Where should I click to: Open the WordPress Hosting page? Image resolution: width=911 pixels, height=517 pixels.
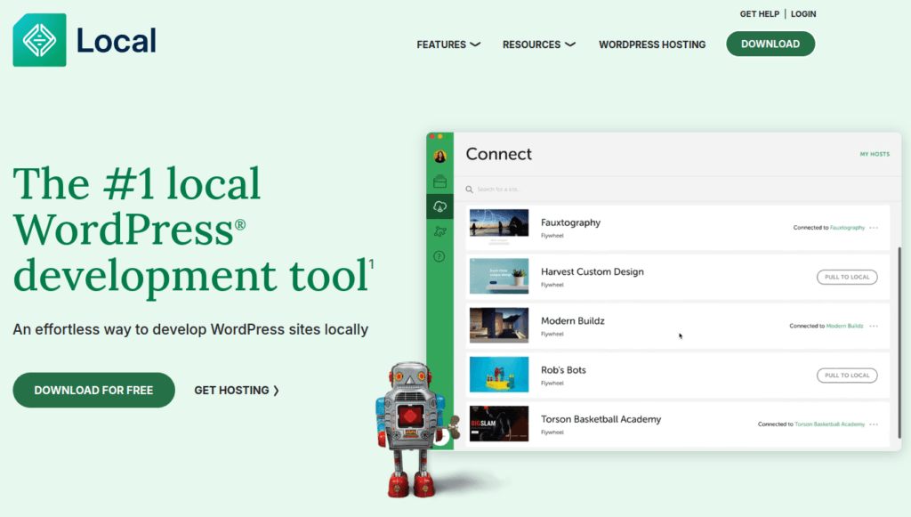pos(652,44)
